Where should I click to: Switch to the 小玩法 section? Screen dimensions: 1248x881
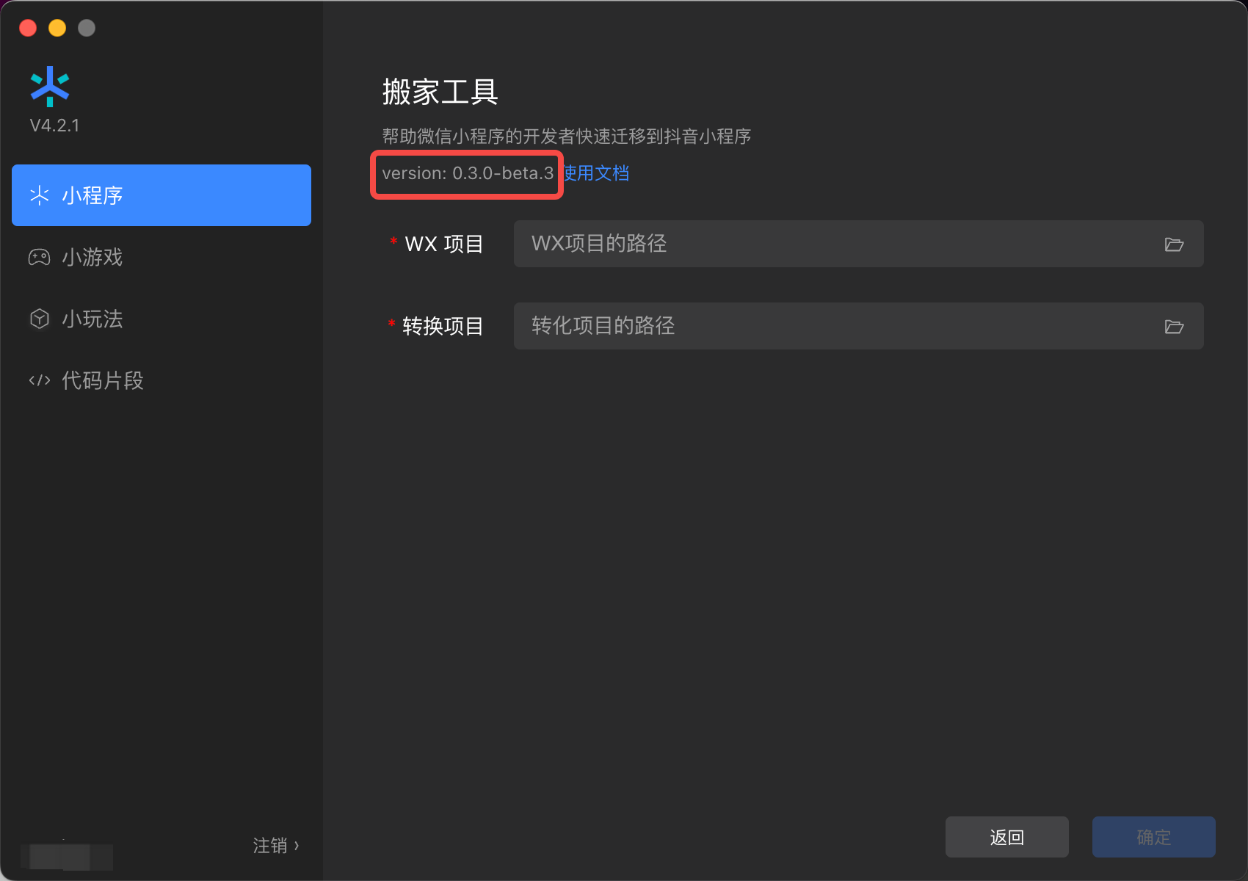[x=162, y=319]
